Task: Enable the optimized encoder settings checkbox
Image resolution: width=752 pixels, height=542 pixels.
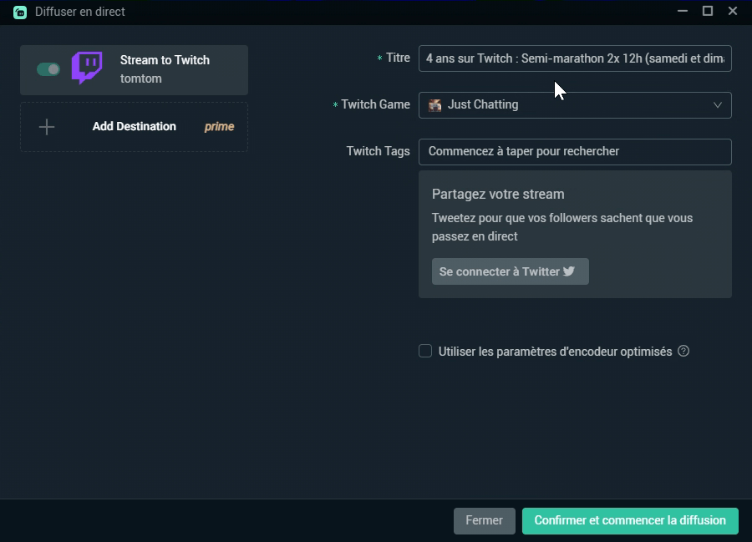Action: [425, 351]
